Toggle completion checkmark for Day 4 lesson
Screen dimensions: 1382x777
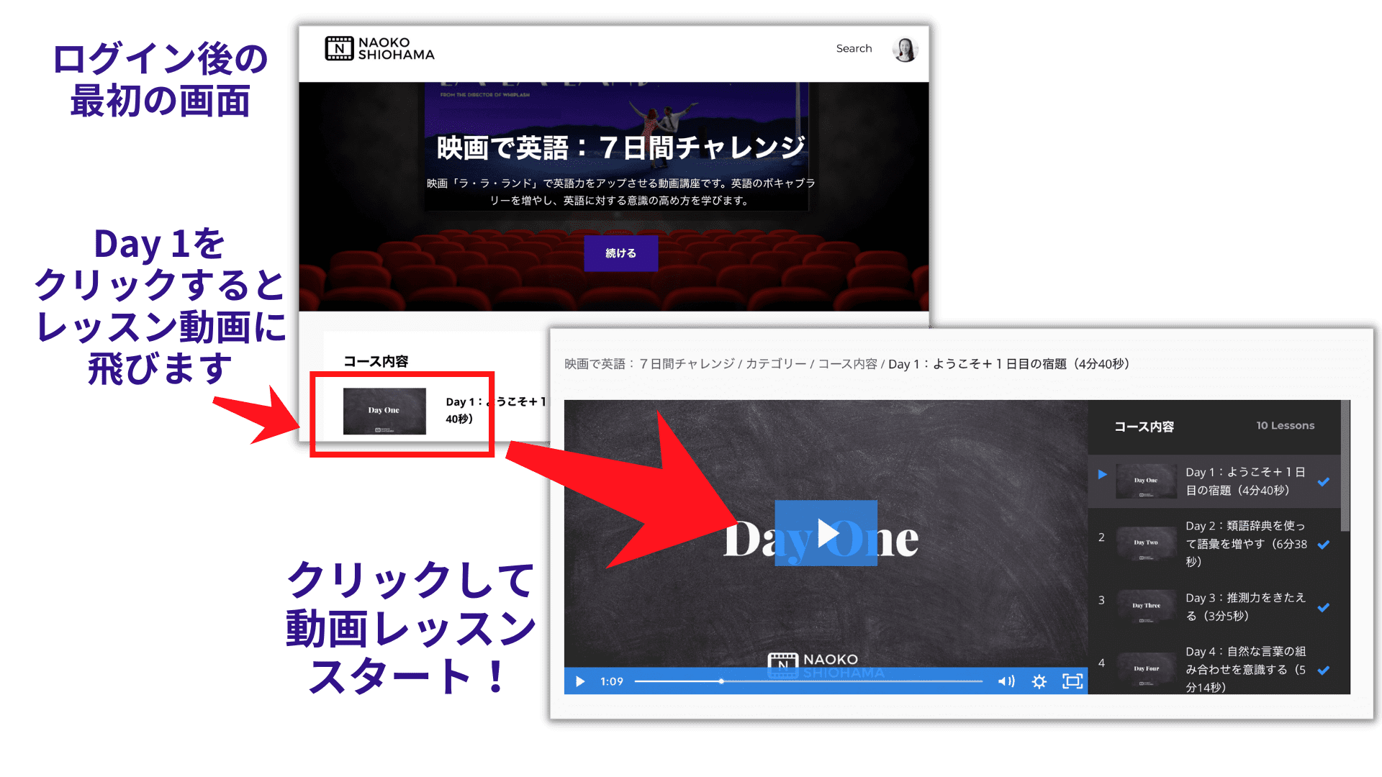(1323, 671)
